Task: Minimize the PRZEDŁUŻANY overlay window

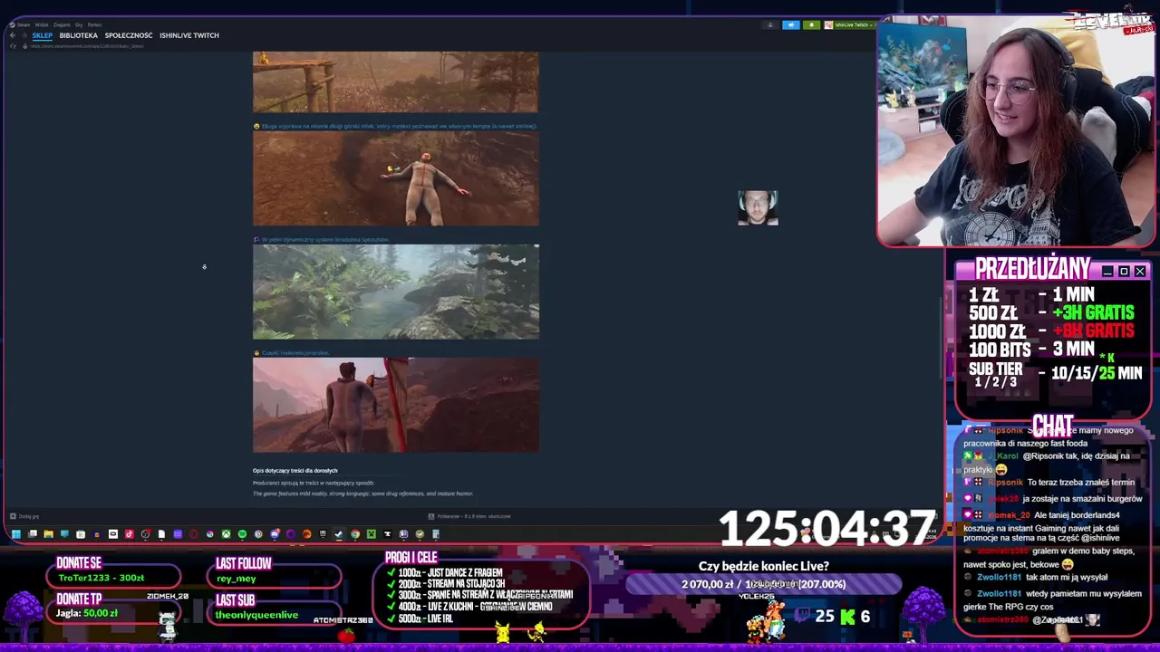Action: [1107, 272]
